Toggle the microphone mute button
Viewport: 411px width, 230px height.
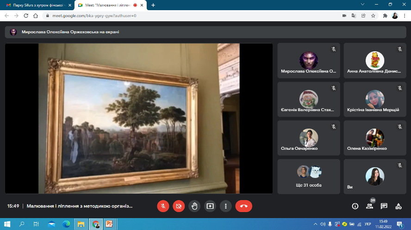(163, 206)
